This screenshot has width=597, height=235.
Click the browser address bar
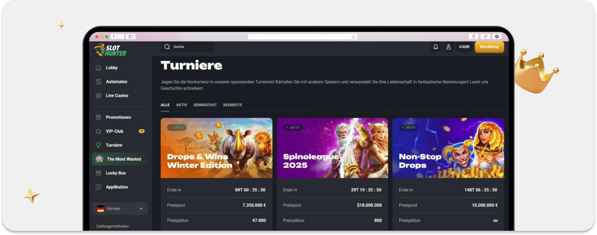coord(303,37)
